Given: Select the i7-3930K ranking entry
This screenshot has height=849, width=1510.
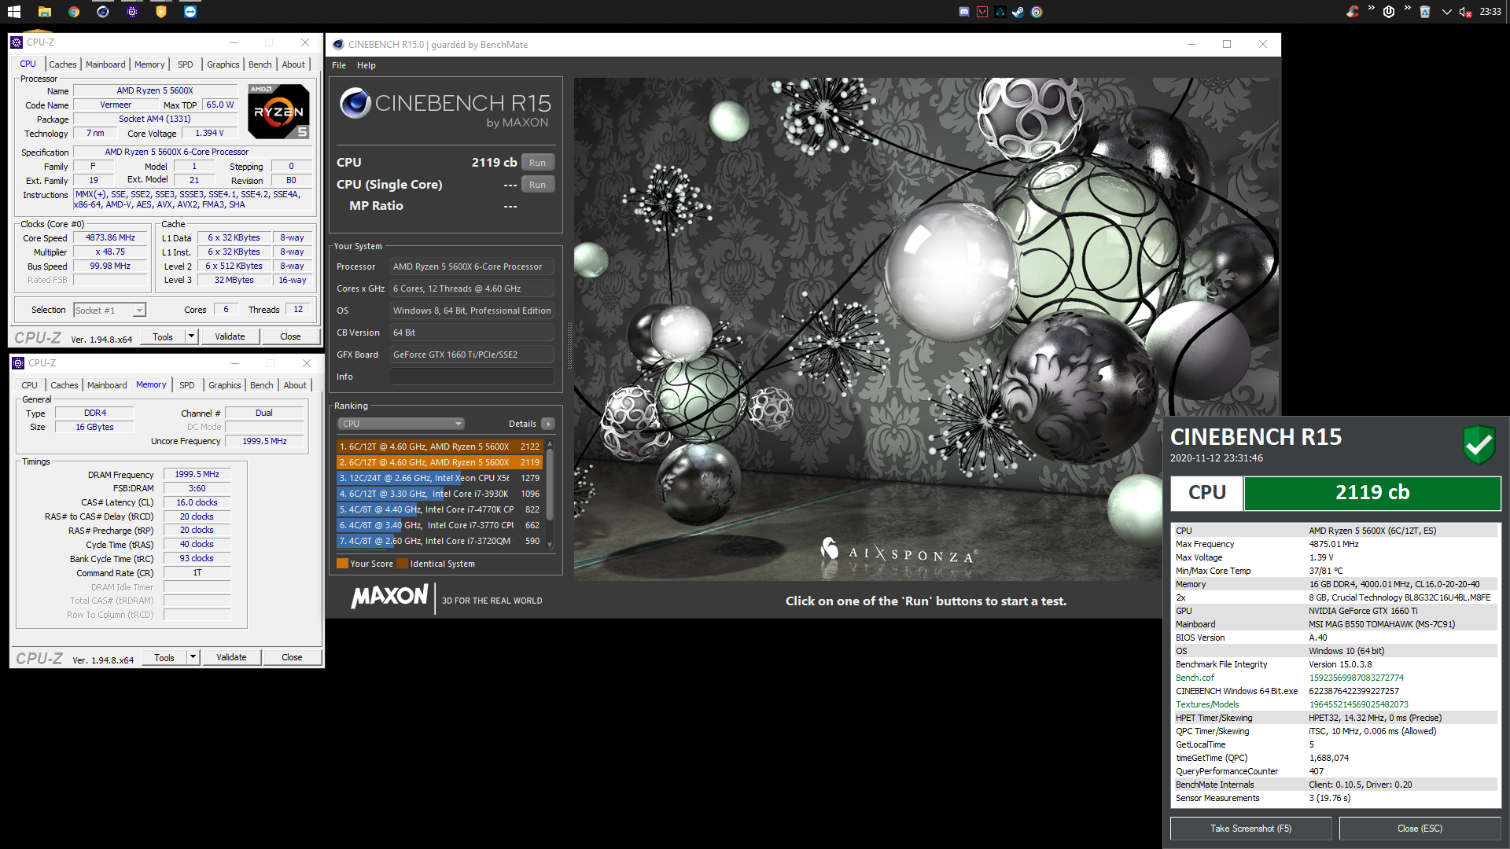Looking at the screenshot, I should point(440,494).
